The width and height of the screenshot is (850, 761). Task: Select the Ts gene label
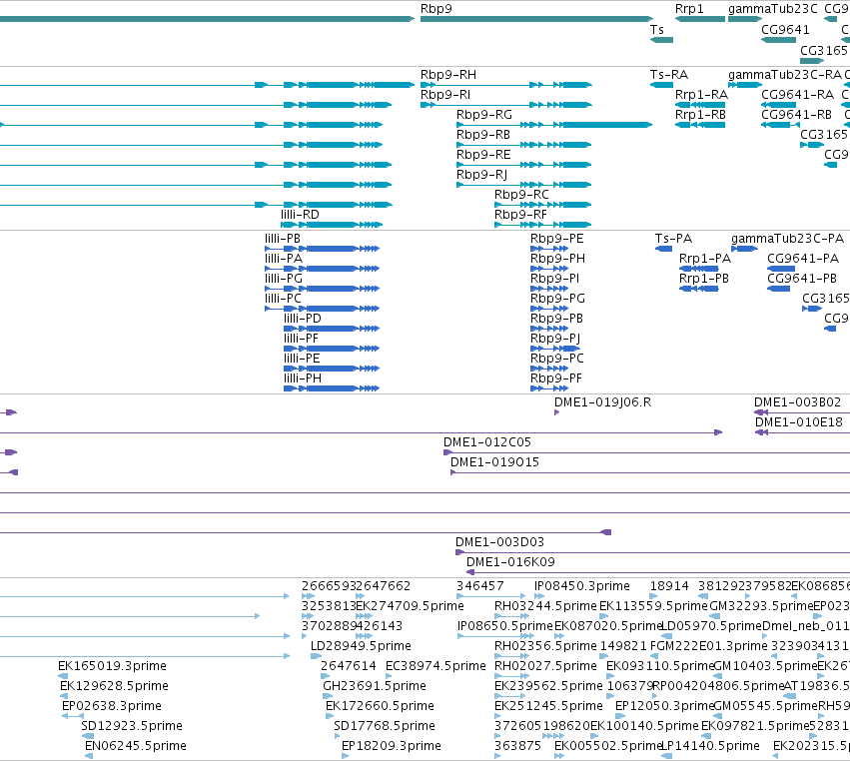click(657, 29)
